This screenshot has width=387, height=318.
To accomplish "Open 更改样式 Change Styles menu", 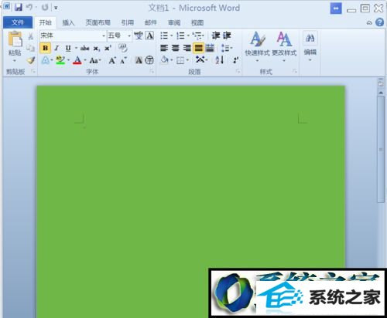I will pos(284,47).
